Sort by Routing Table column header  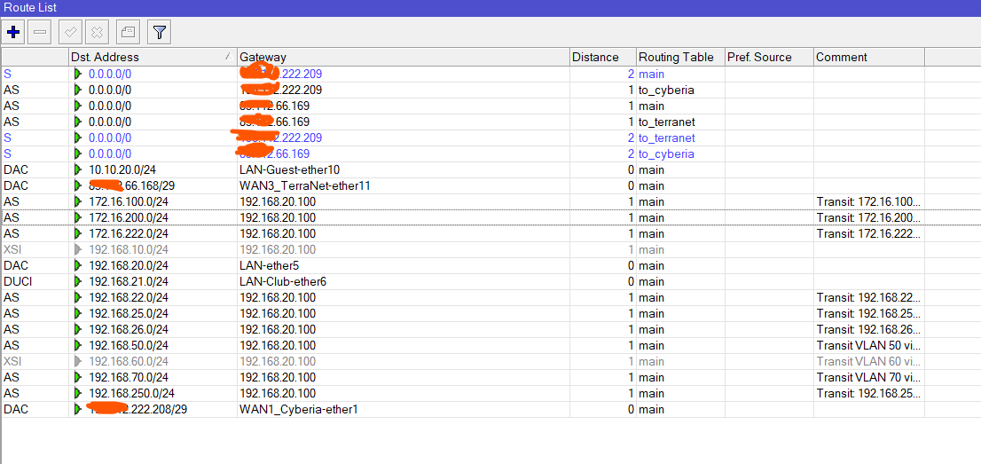680,57
